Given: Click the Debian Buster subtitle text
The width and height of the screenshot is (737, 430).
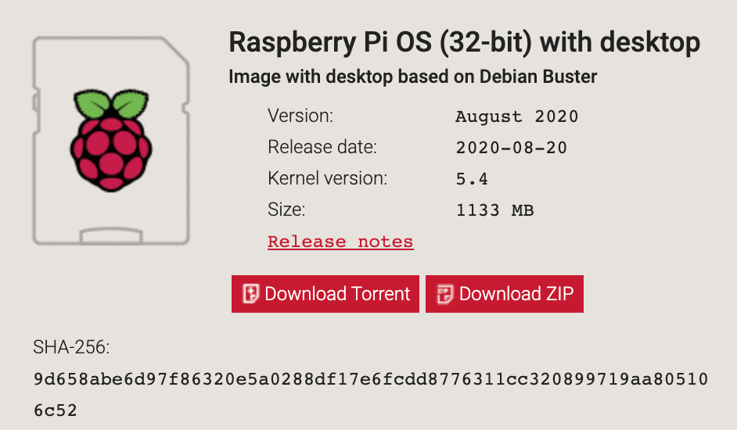Looking at the screenshot, I should tap(412, 77).
